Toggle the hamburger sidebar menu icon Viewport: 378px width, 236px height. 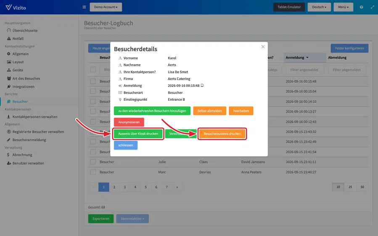coord(84,7)
